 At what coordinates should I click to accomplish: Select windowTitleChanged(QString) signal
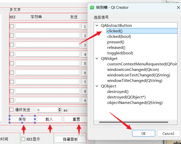tap(135, 81)
